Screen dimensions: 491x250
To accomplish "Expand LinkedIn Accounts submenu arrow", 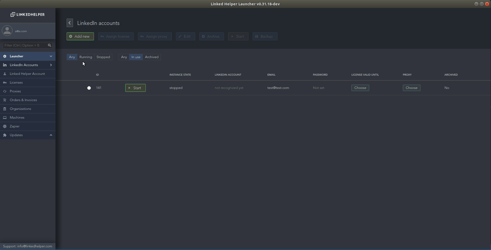I will point(51,65).
